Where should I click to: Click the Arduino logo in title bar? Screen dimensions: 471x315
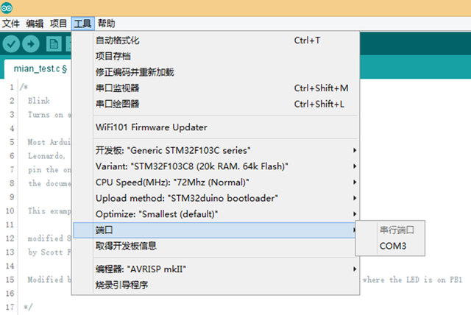tap(7, 8)
